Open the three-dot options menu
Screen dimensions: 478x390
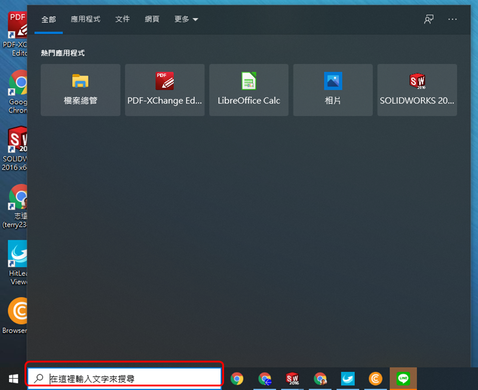tap(452, 19)
